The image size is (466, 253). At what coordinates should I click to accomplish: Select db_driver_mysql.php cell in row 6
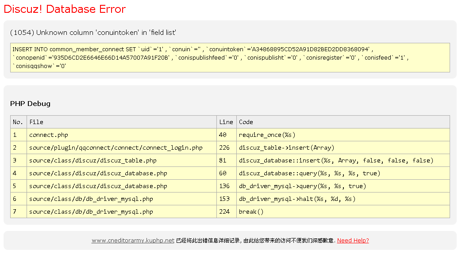(x=122, y=199)
